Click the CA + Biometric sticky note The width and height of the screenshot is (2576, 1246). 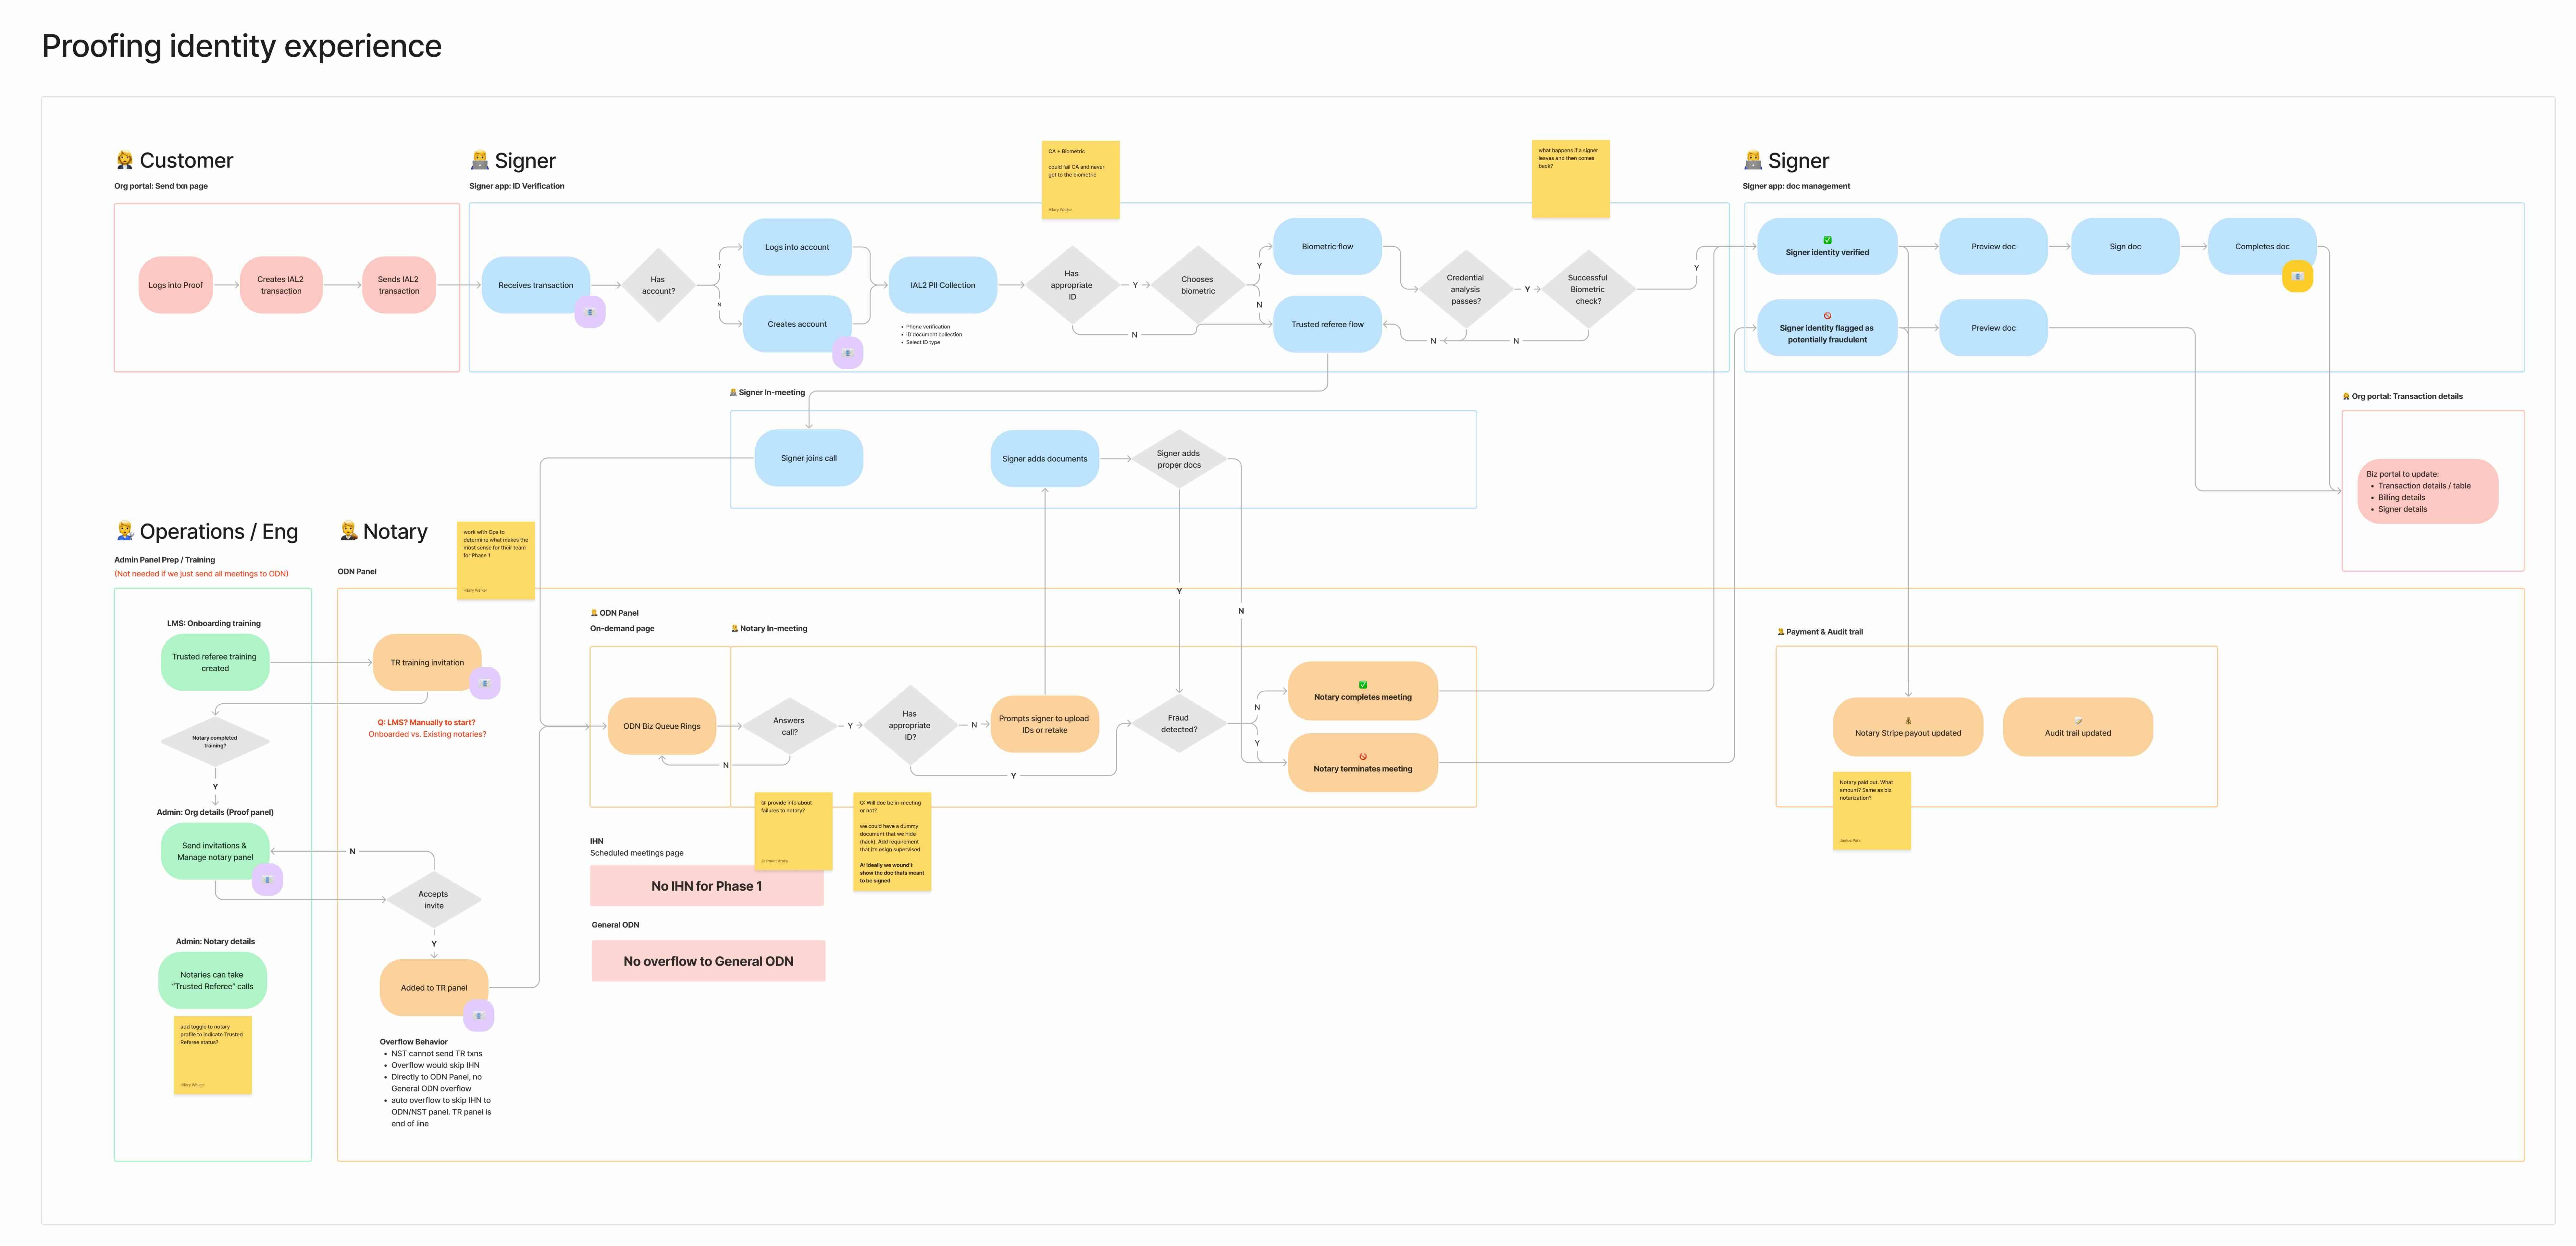pos(1080,180)
